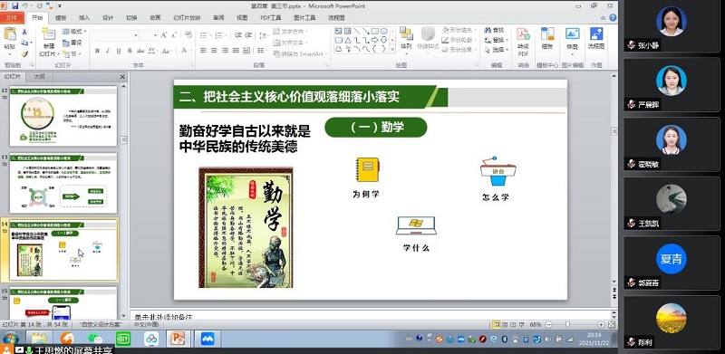Toggle Bold text formatting
The width and height of the screenshot is (725, 354).
tap(97, 51)
